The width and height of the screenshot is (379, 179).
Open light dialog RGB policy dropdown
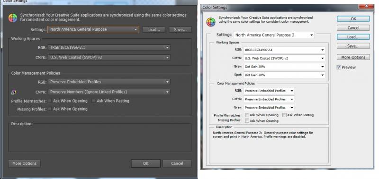[269, 91]
